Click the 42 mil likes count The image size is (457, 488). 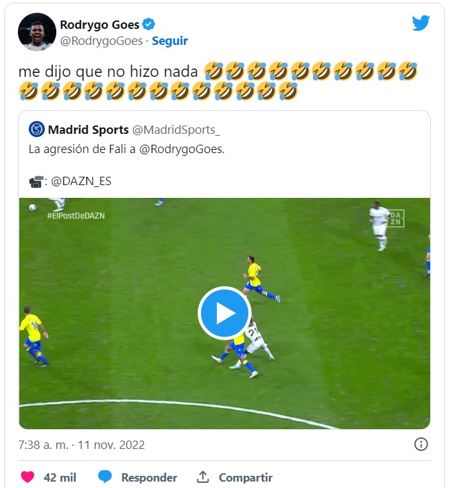pos(60,478)
